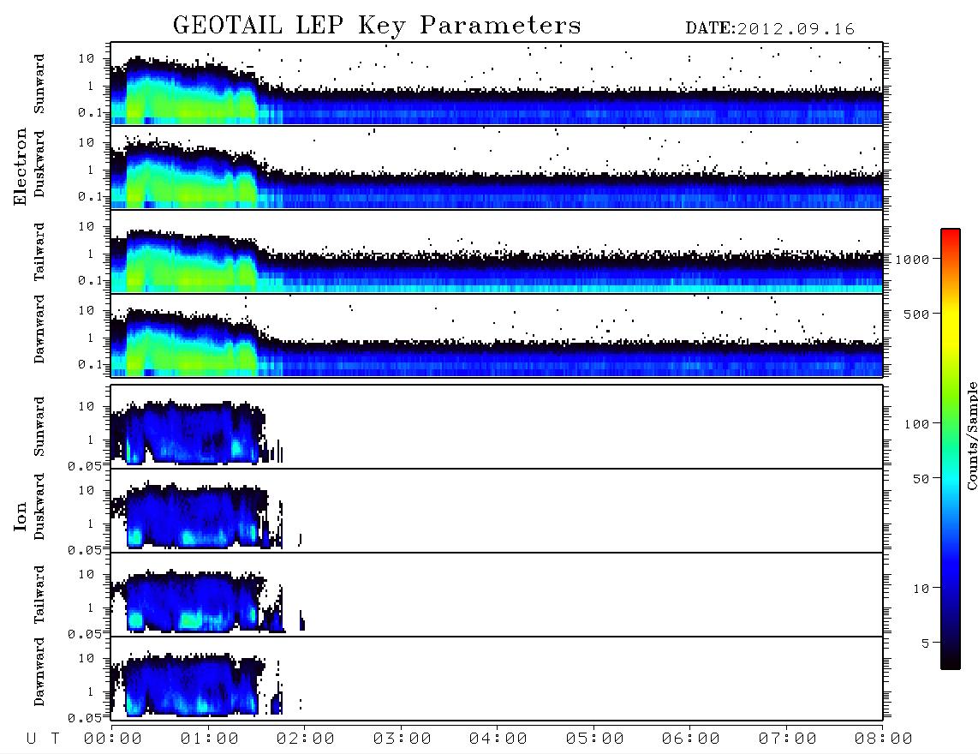The width and height of the screenshot is (978, 754).
Task: Click the UT time axis label
Action: (43, 739)
